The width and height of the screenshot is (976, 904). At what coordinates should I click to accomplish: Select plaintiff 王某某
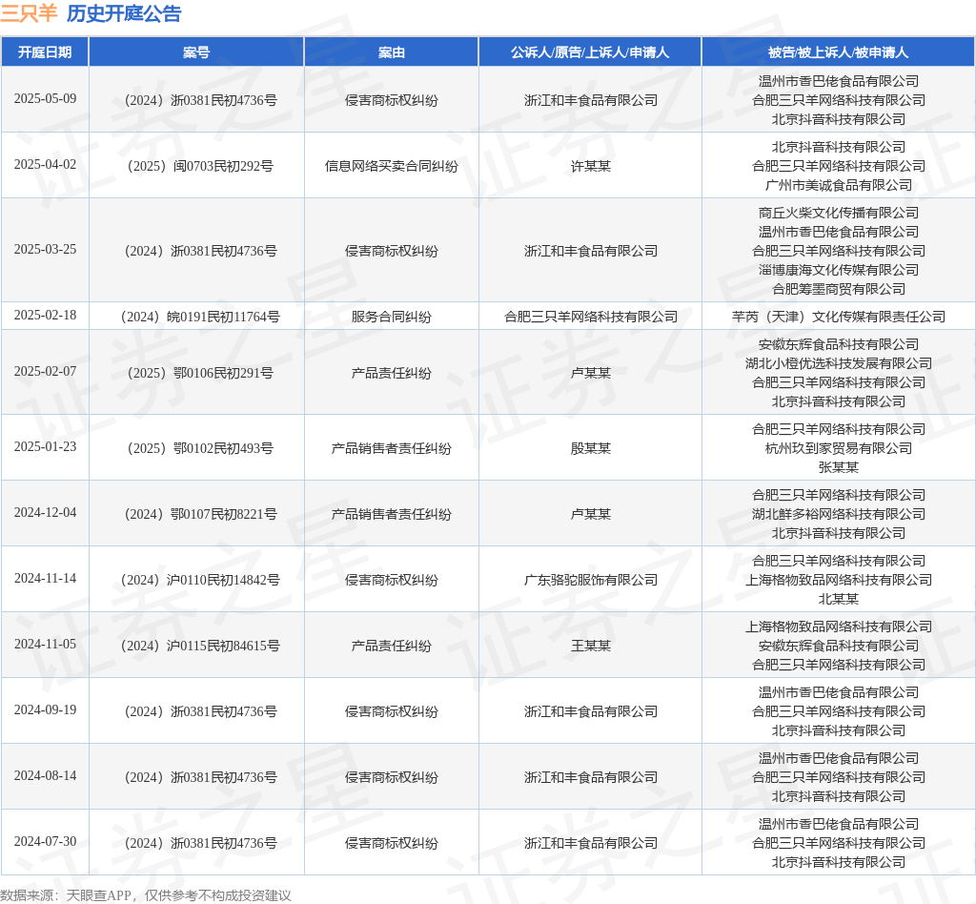tap(590, 646)
